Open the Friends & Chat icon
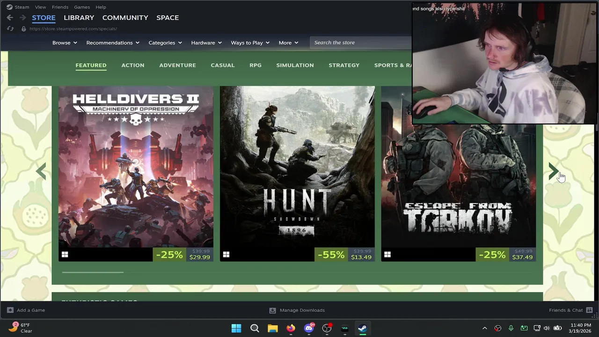This screenshot has height=337, width=599. click(589, 310)
